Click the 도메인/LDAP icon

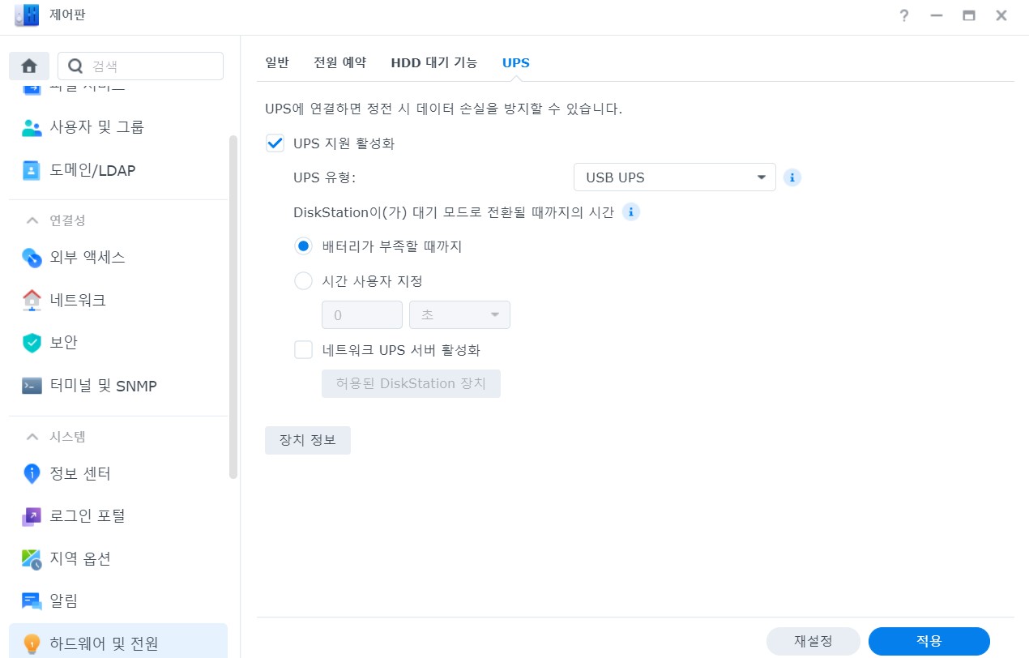pos(32,170)
